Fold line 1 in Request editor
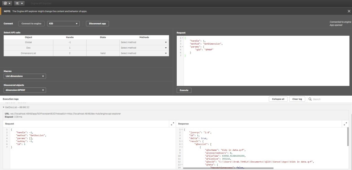This screenshot has height=170, width=352. point(182,38)
